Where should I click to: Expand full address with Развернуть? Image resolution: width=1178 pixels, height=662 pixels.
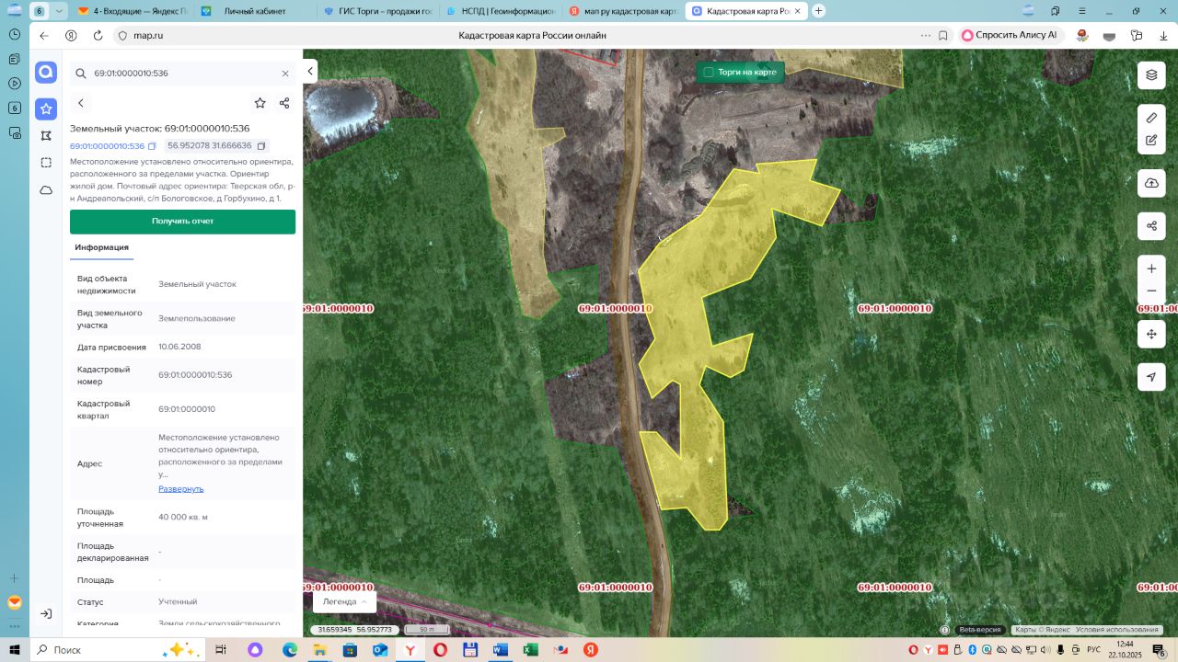point(180,489)
